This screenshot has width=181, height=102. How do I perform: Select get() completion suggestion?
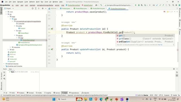[x=145, y=35]
